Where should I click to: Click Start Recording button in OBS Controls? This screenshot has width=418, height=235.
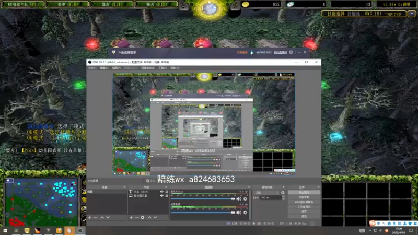click(x=304, y=197)
